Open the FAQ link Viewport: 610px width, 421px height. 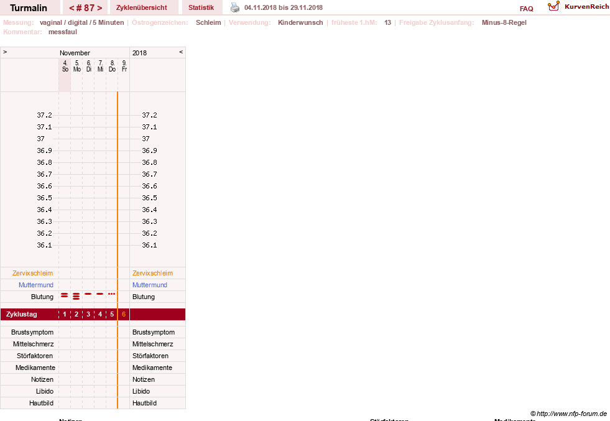pyautogui.click(x=526, y=9)
